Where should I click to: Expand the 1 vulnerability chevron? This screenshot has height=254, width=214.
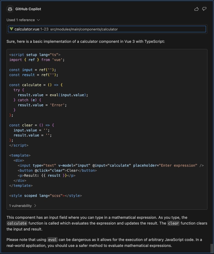click(x=35, y=206)
